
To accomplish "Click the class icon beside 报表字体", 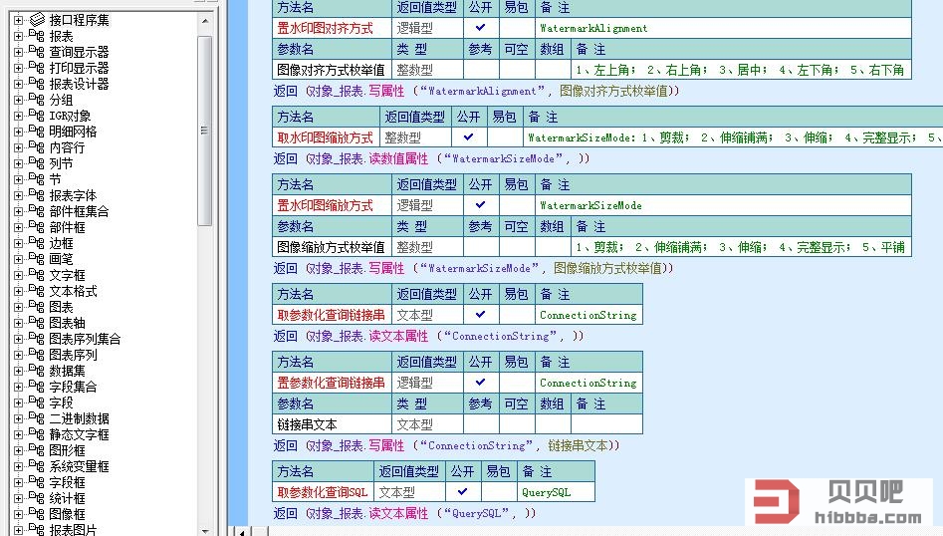I will pyautogui.click(x=37, y=195).
